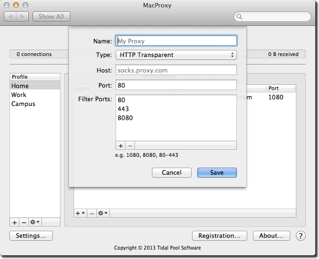This screenshot has width=319, height=259.
Task: Click the magnifying glass search icon
Action: [239, 16]
